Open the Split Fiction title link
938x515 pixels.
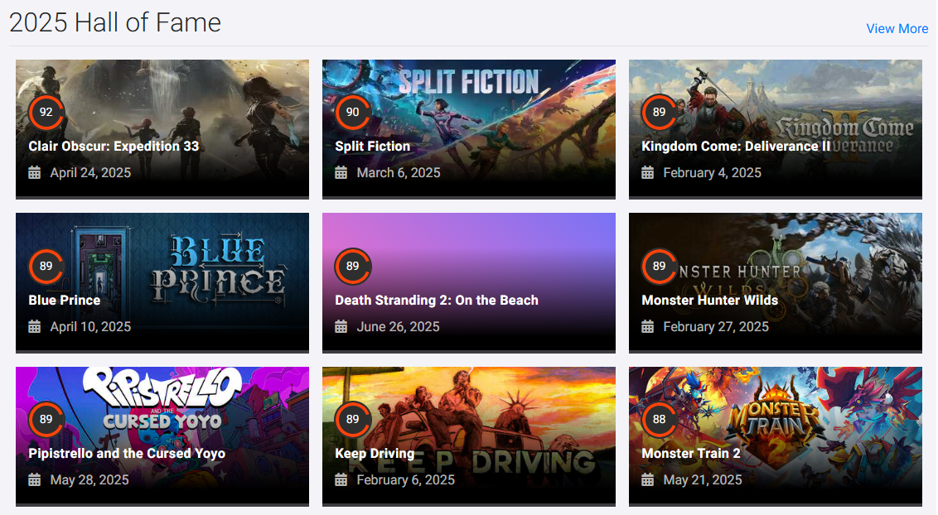(373, 147)
